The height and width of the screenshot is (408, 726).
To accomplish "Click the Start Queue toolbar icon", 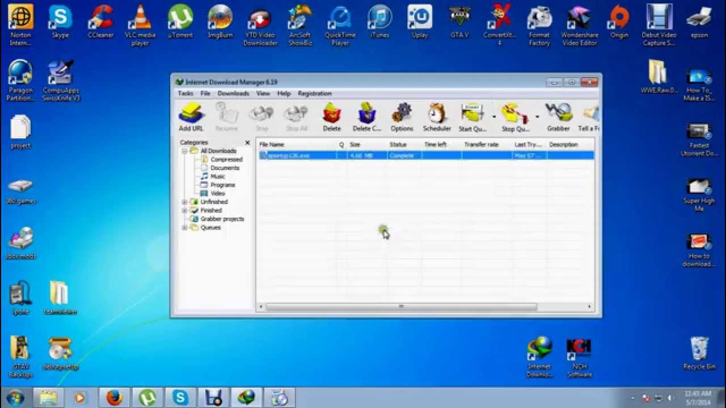I will click(472, 117).
